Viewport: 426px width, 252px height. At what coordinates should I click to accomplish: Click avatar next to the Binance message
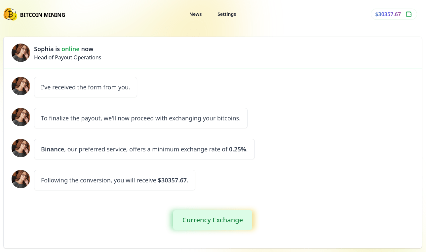21,148
